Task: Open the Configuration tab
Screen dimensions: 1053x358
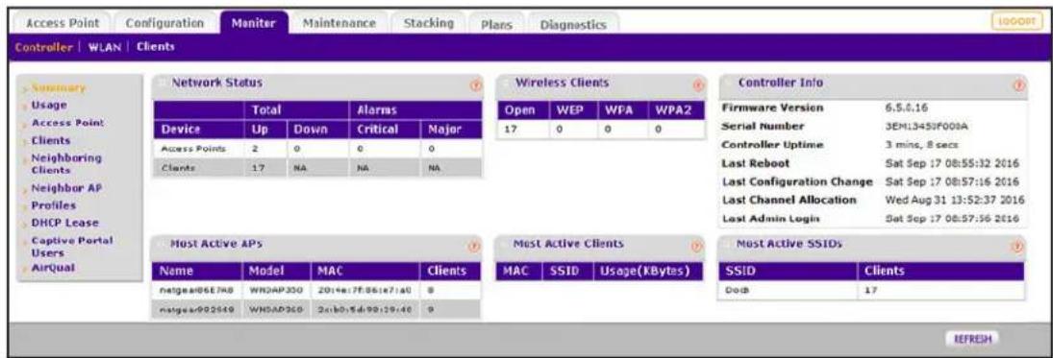Action: pyautogui.click(x=165, y=23)
